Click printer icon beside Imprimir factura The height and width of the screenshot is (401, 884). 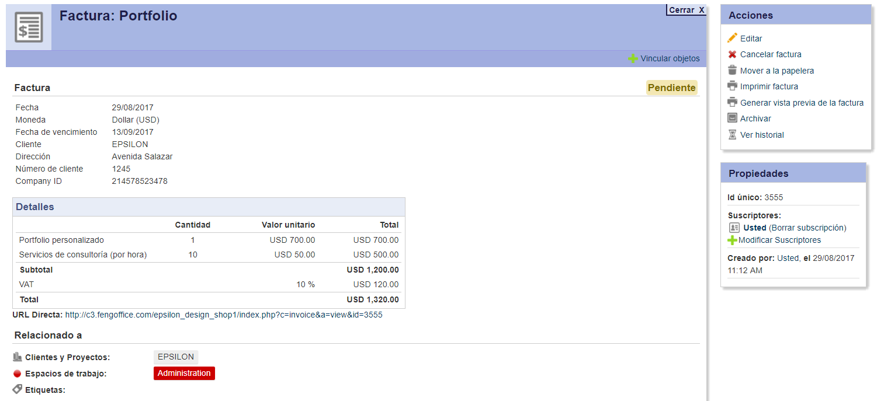pos(732,86)
